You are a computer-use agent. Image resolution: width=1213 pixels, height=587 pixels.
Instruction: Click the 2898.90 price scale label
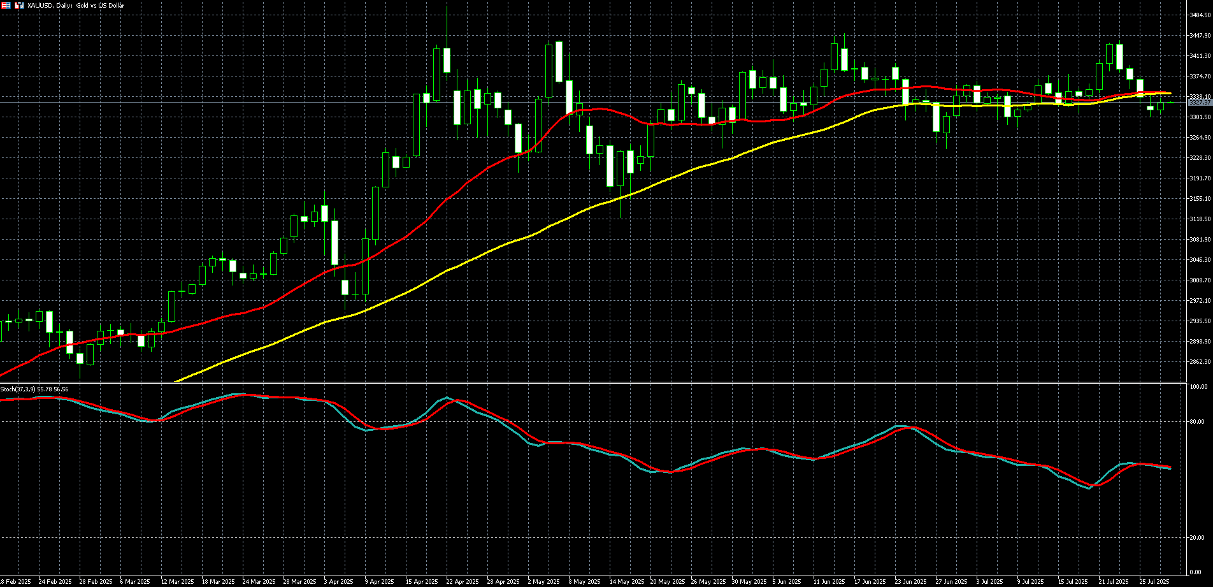pyautogui.click(x=1200, y=342)
